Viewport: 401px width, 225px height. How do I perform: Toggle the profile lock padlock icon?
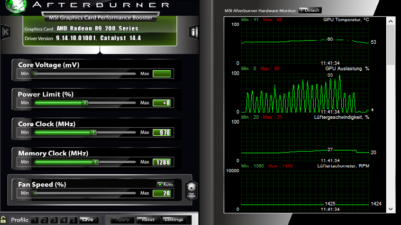[3, 219]
